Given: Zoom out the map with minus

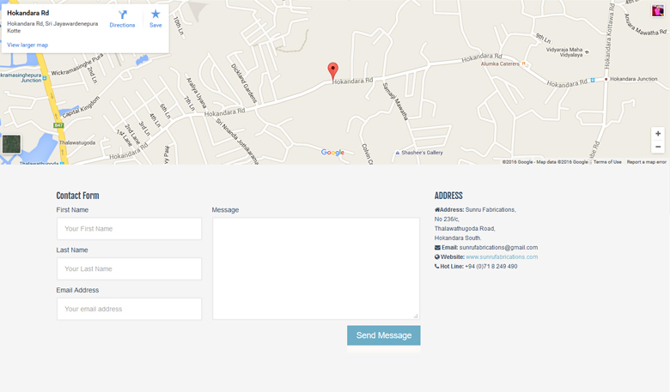Looking at the screenshot, I should coord(658,147).
